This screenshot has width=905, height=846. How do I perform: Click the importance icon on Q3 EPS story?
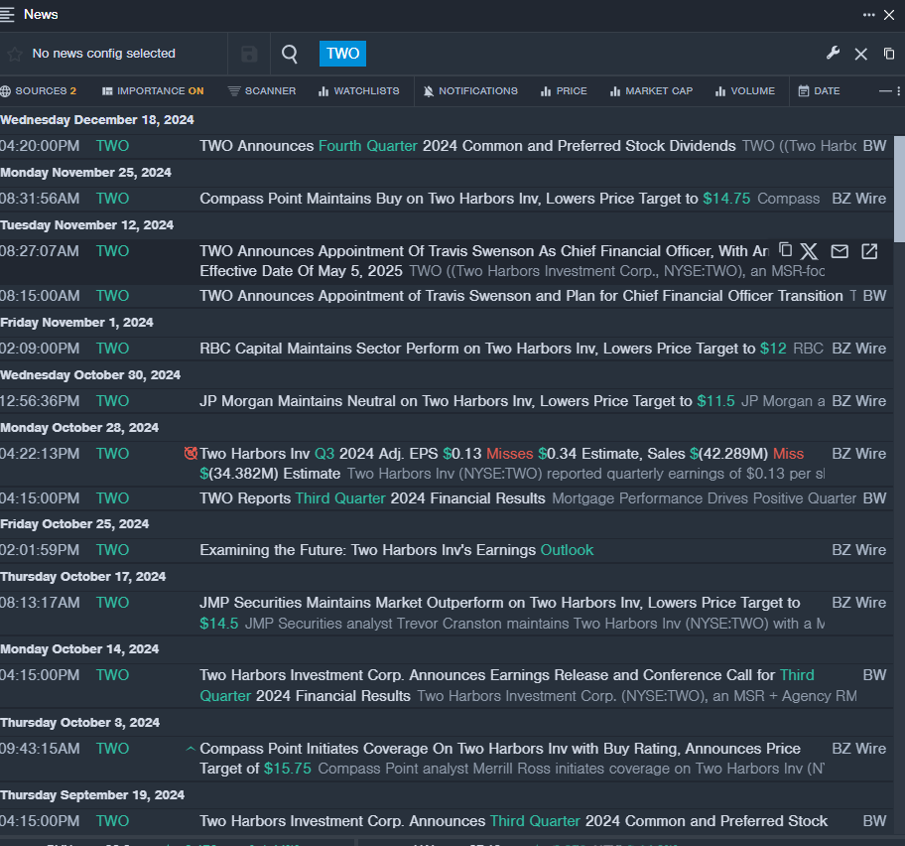pyautogui.click(x=191, y=454)
